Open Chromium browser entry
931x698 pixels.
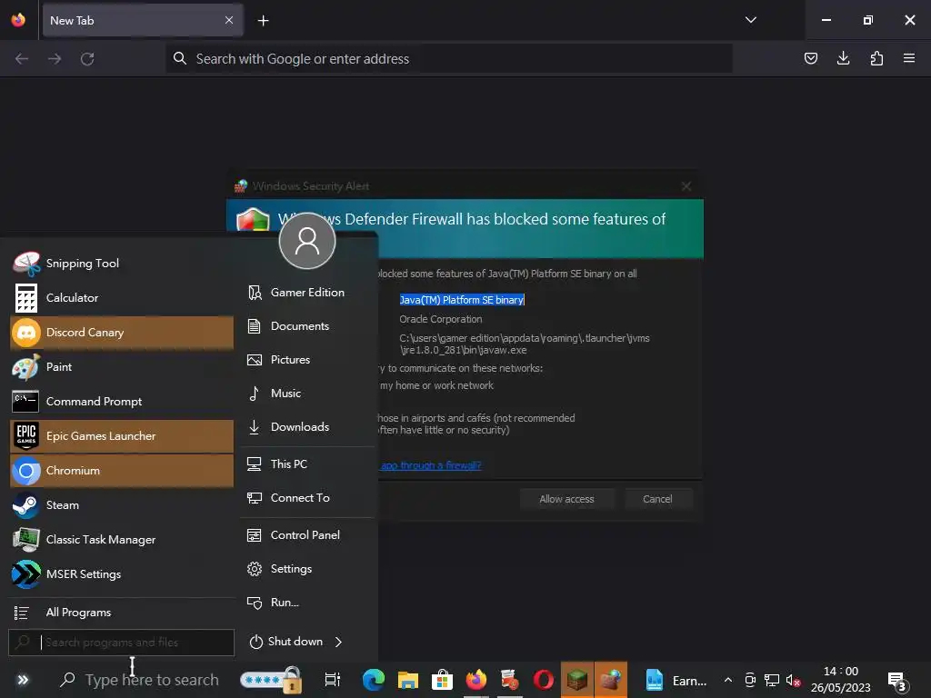122,470
